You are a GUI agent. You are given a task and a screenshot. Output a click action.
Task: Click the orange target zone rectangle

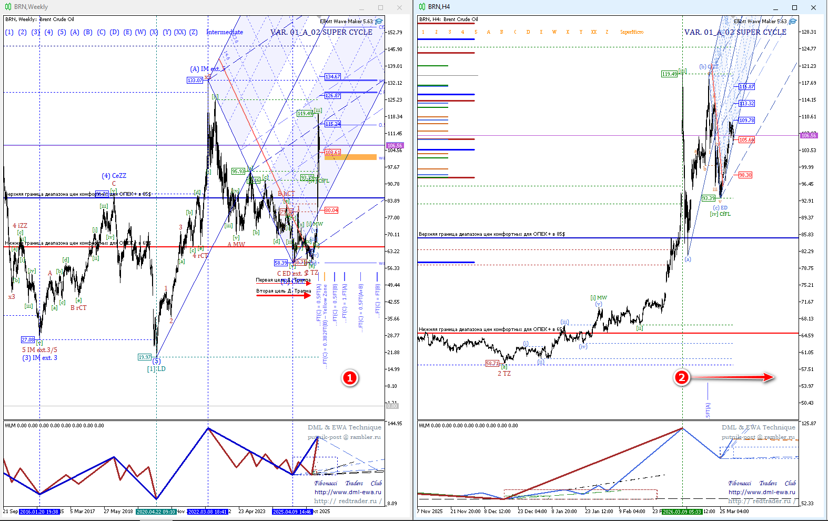pos(350,157)
